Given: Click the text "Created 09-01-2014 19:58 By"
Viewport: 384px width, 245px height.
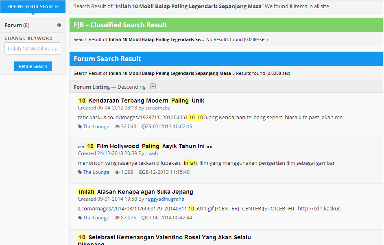Looking at the screenshot, I should point(111,199).
